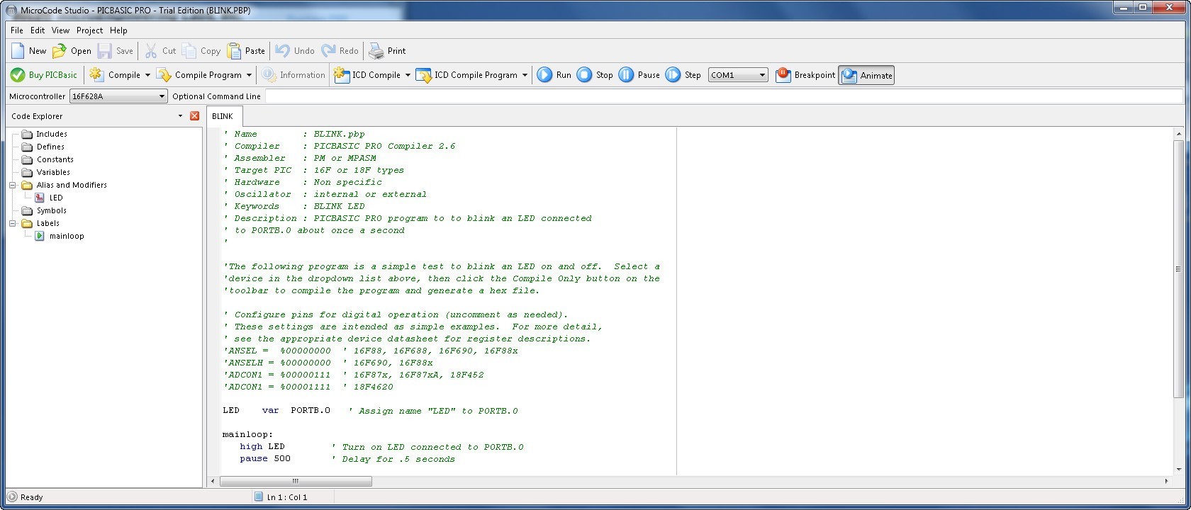Start ICD Compile
The image size is (1191, 510).
[x=367, y=75]
